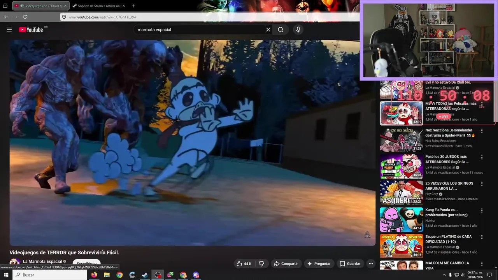The height and width of the screenshot is (280, 498).
Task: Open the Firefox View icon in tab bar
Action: pyautogui.click(x=5, y=6)
